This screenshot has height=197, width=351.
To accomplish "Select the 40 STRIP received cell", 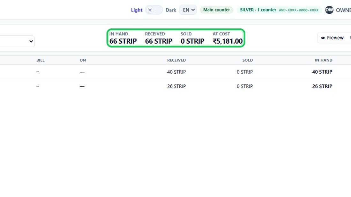I will pyautogui.click(x=176, y=72).
